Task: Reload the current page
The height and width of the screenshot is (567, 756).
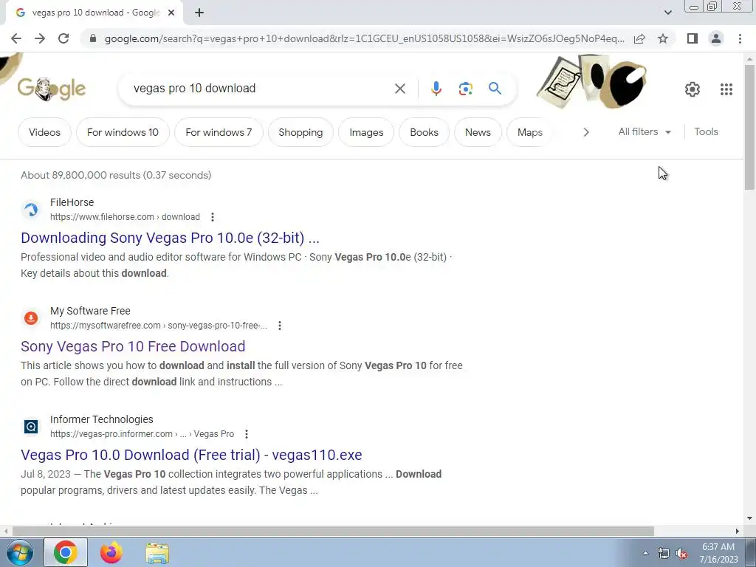Action: coord(63,38)
